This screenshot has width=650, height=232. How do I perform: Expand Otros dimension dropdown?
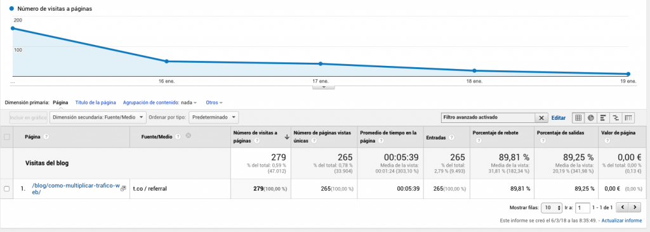click(215, 102)
